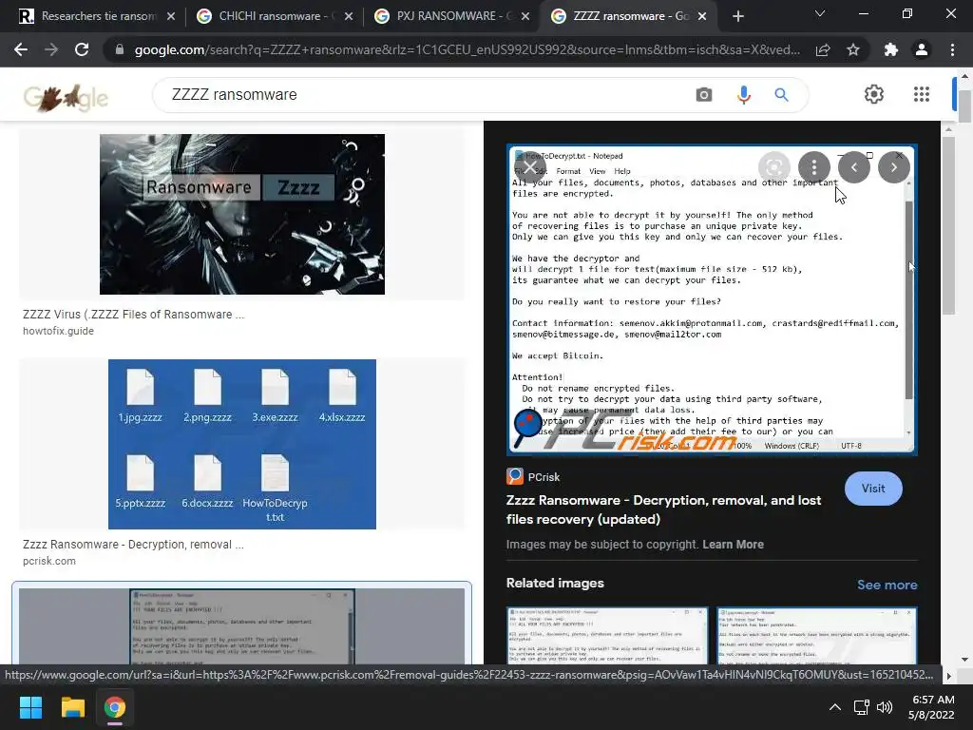The width and height of the screenshot is (973, 730).
Task: Close the PXJ RANSOMWARE tab
Action: click(x=525, y=16)
